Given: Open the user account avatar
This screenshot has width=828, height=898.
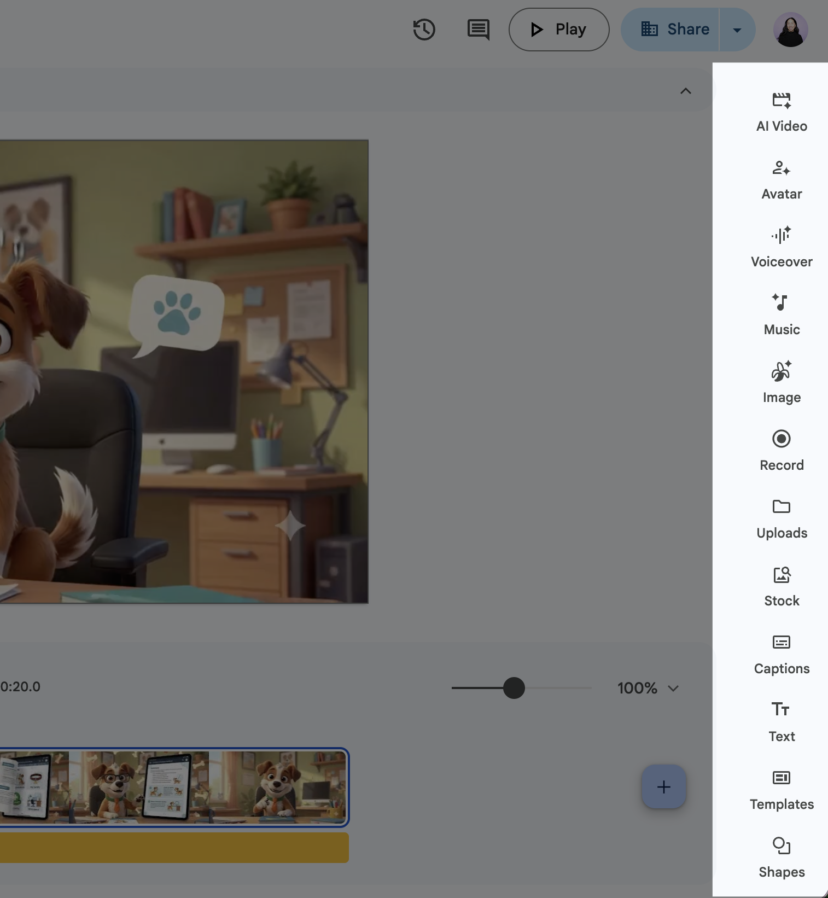Looking at the screenshot, I should pyautogui.click(x=790, y=30).
